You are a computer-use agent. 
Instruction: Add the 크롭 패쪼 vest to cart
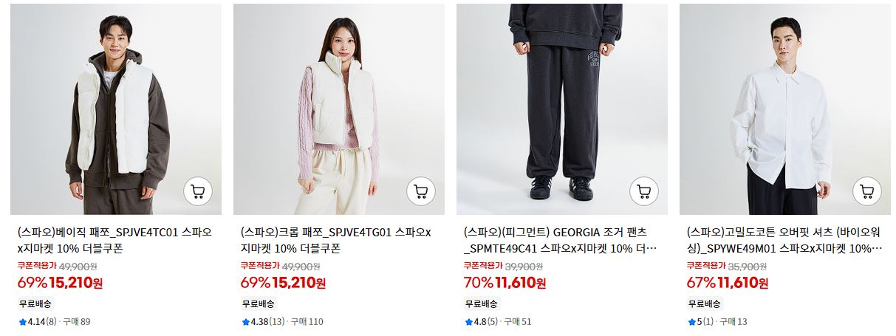pos(421,192)
